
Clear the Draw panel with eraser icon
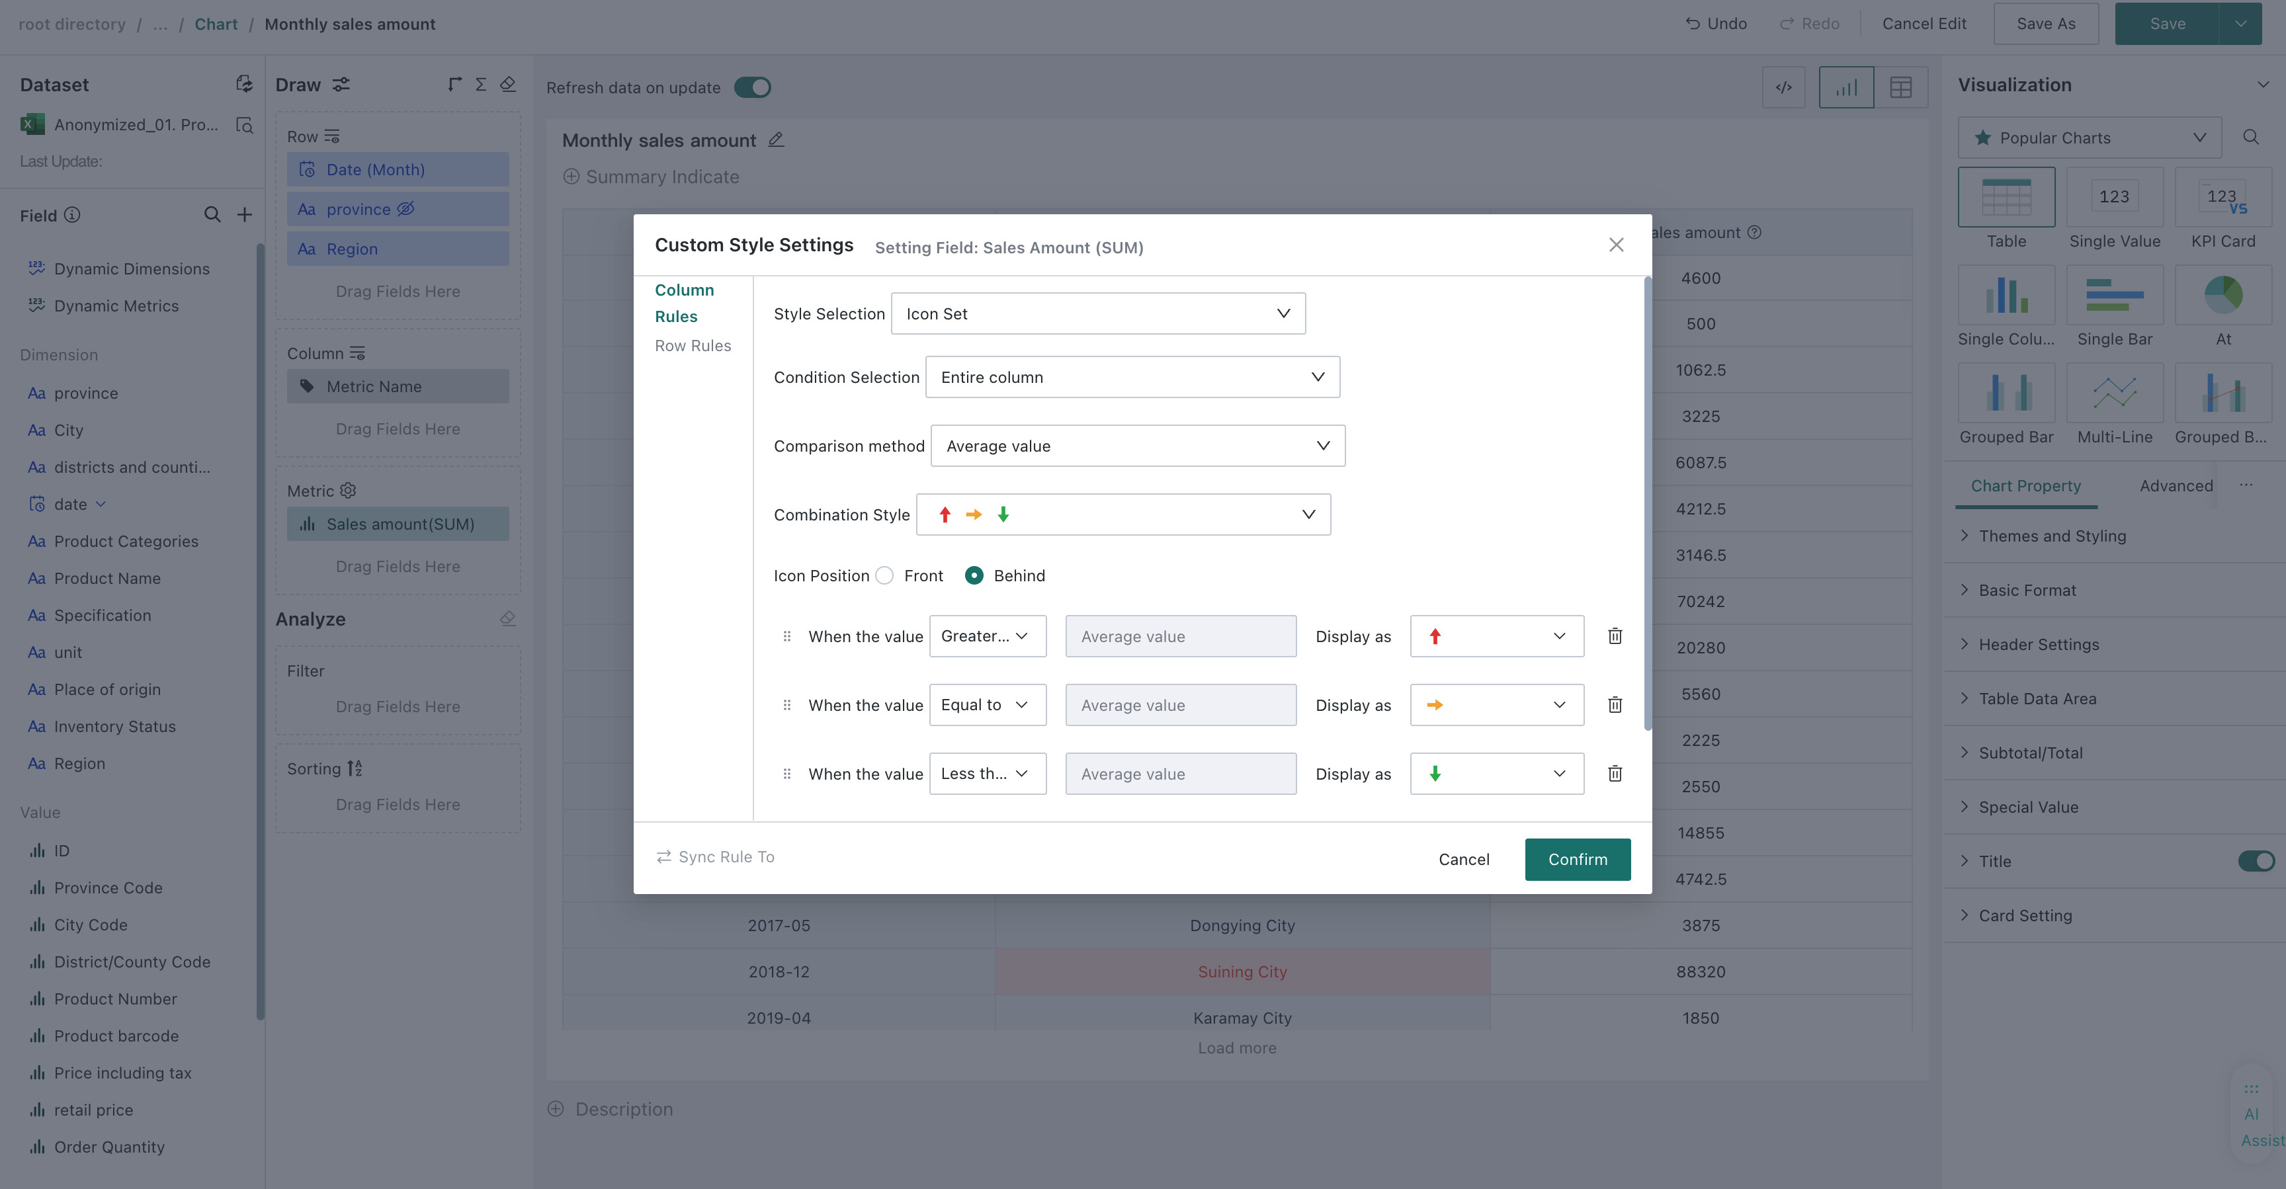[507, 84]
